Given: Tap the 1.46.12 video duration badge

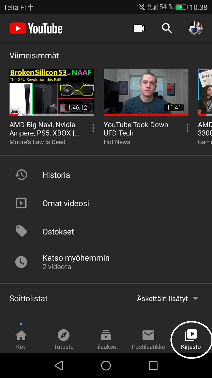Looking at the screenshot, I should 77,107.
